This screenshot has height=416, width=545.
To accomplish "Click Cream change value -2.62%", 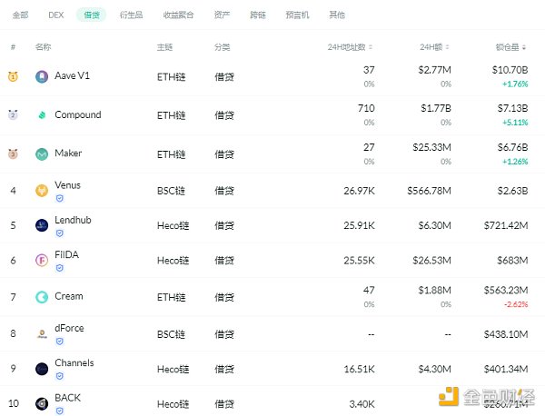I will (516, 304).
